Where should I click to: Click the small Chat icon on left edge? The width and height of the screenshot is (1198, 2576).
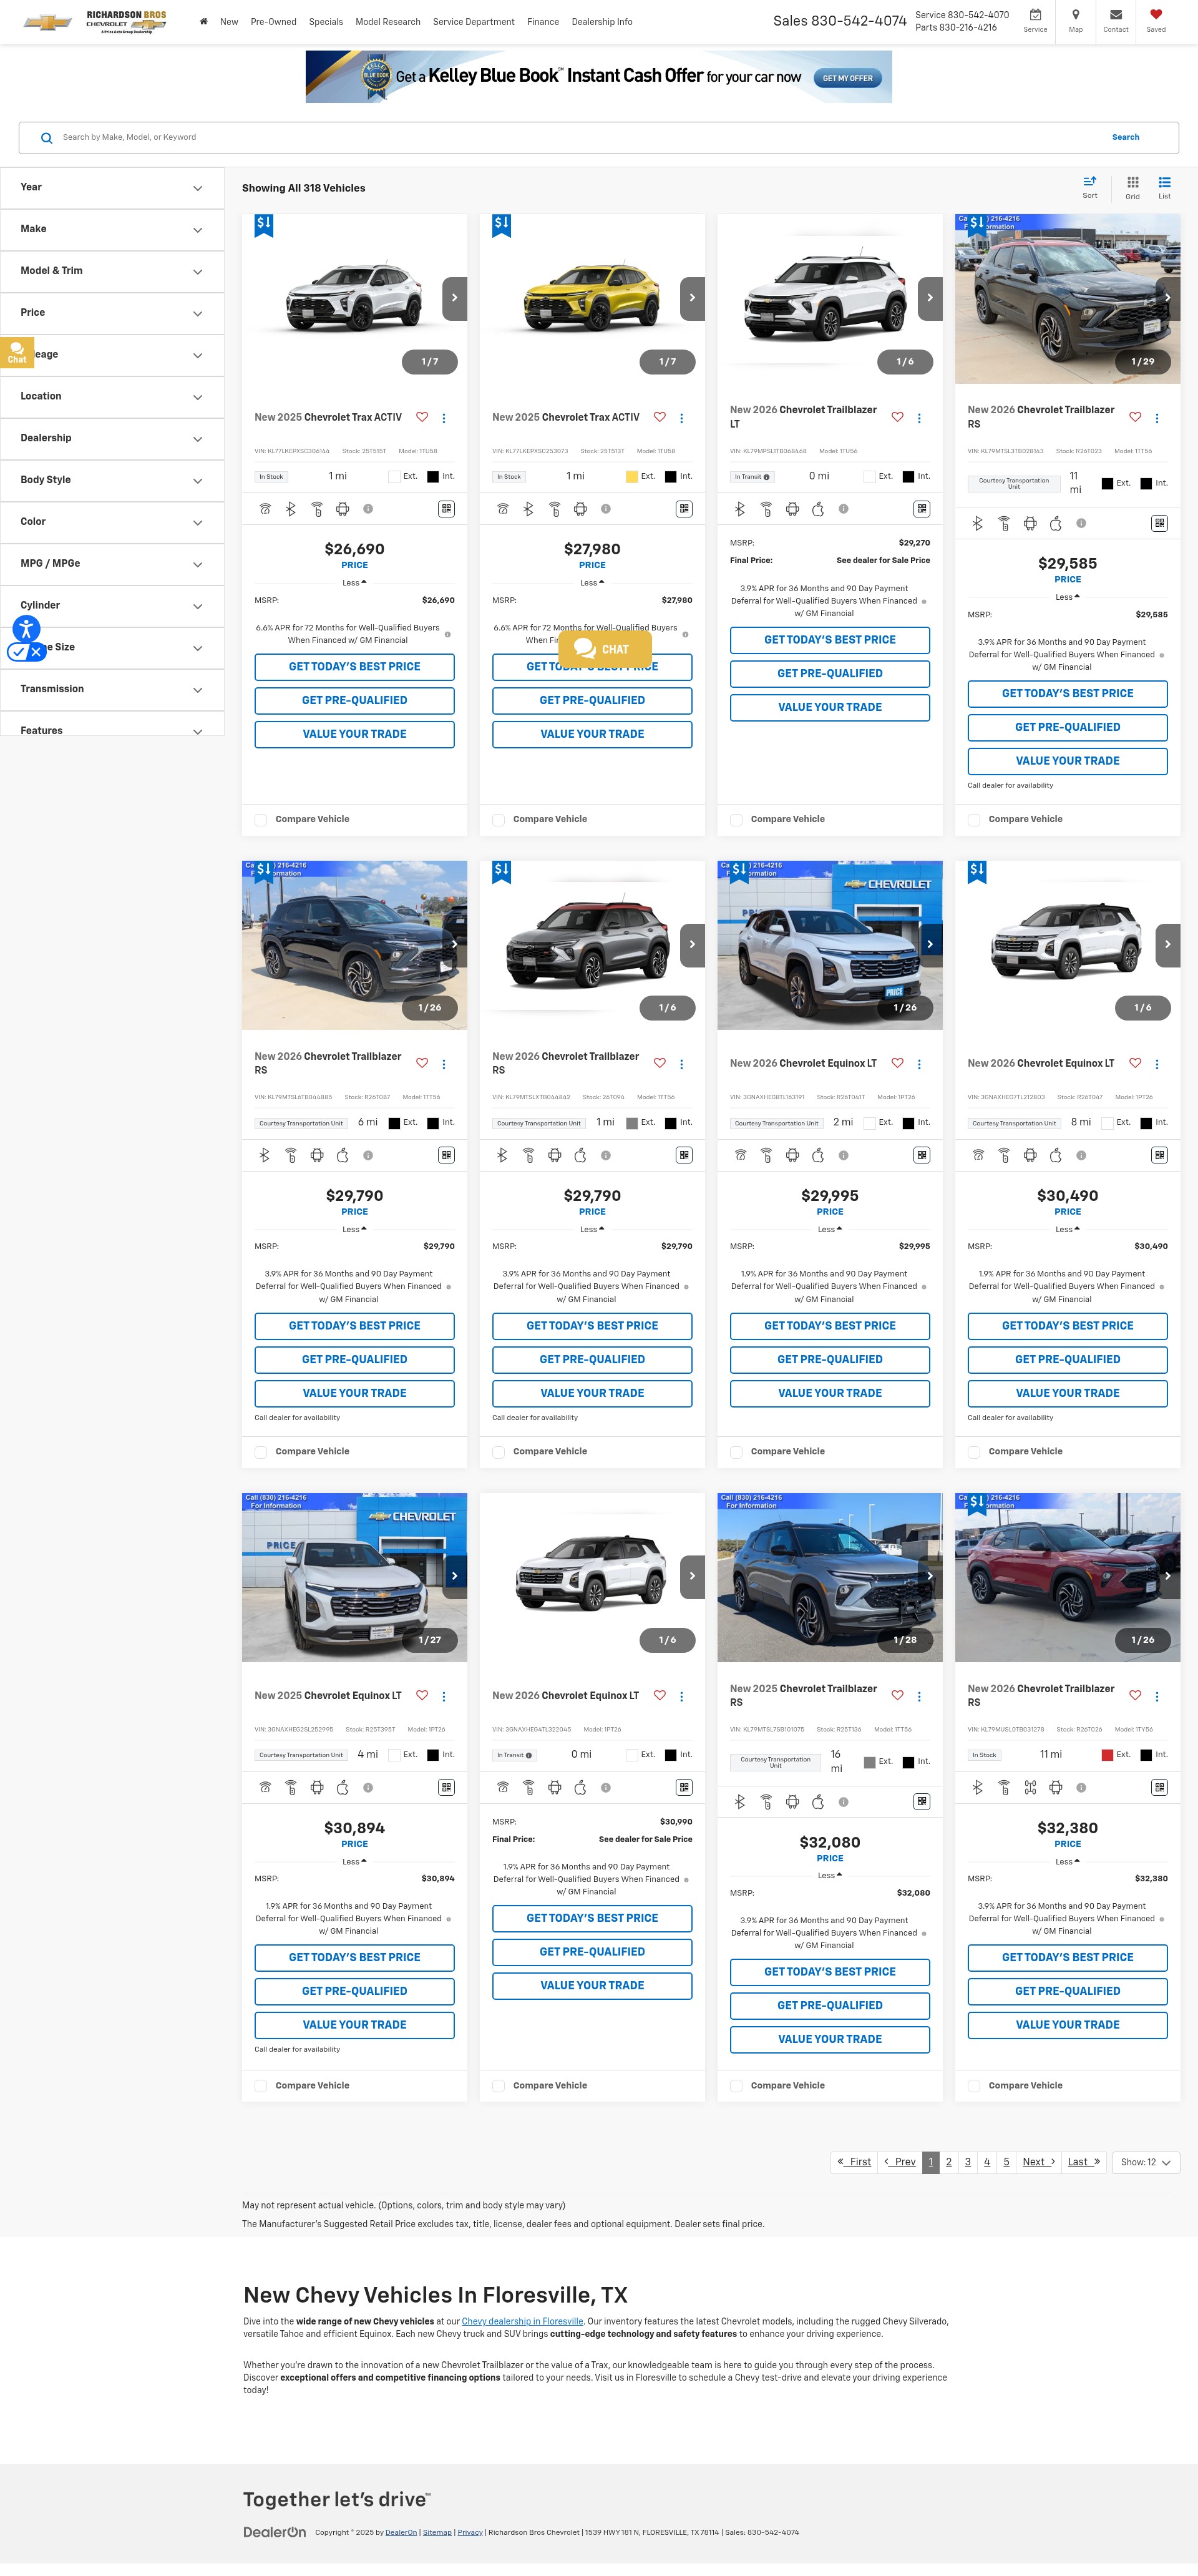pos(17,352)
